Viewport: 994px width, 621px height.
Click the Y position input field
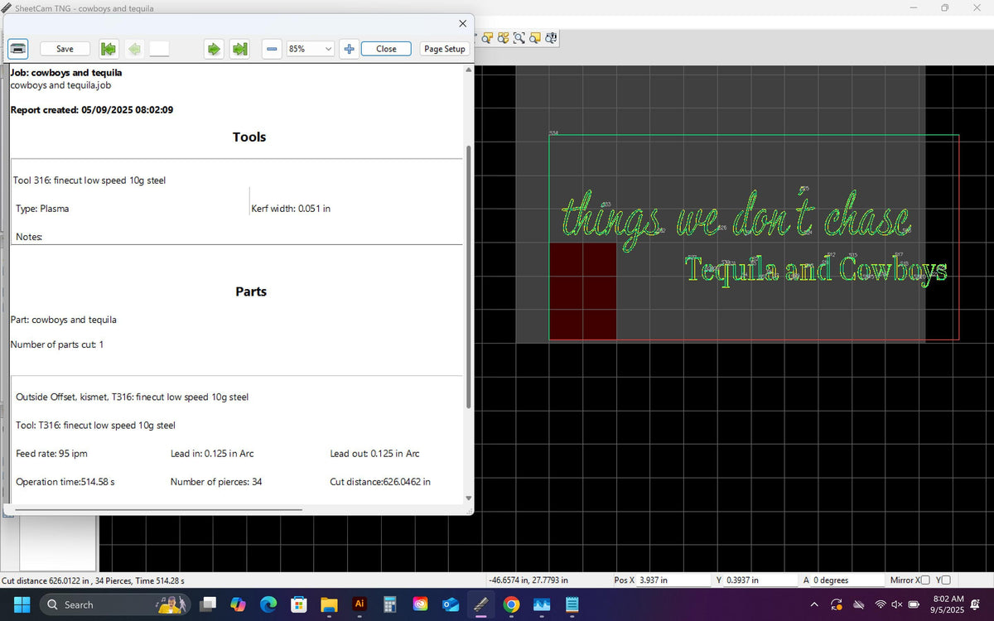point(760,580)
